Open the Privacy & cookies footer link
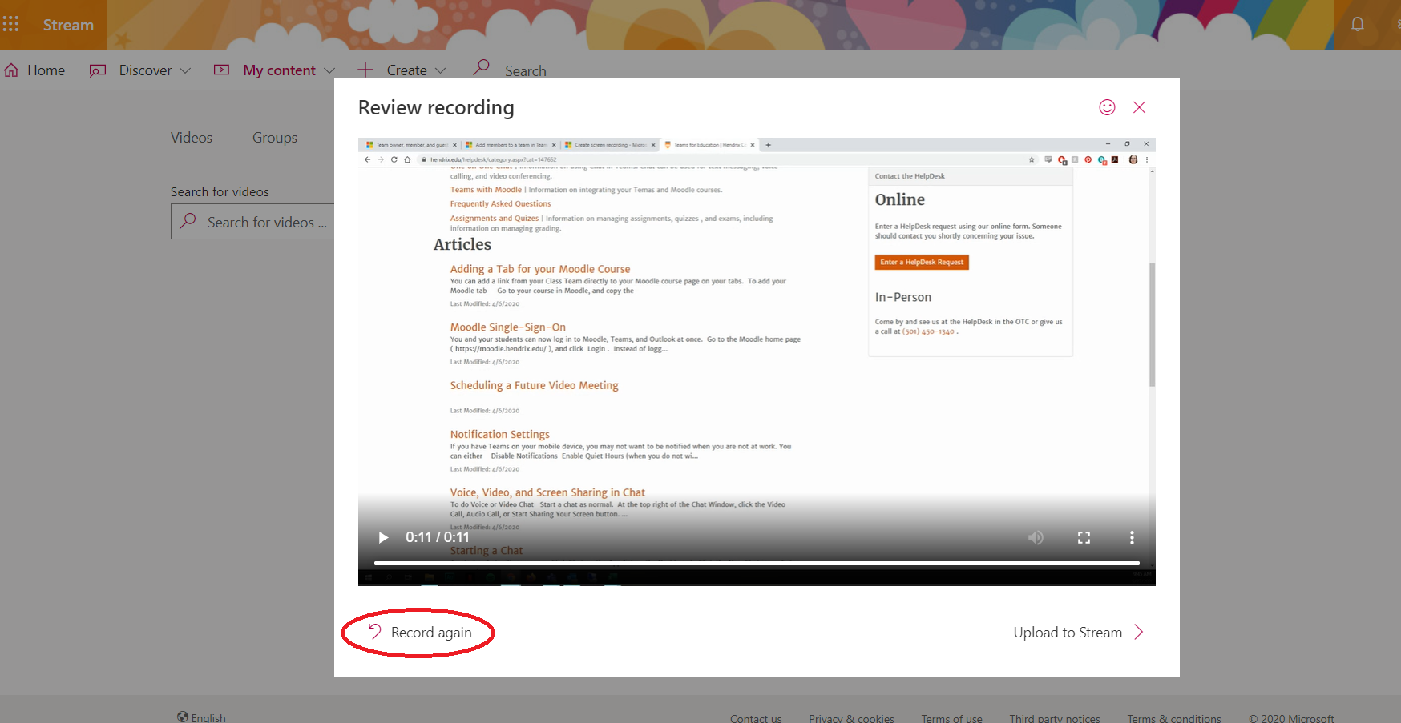The image size is (1401, 723). point(851,718)
